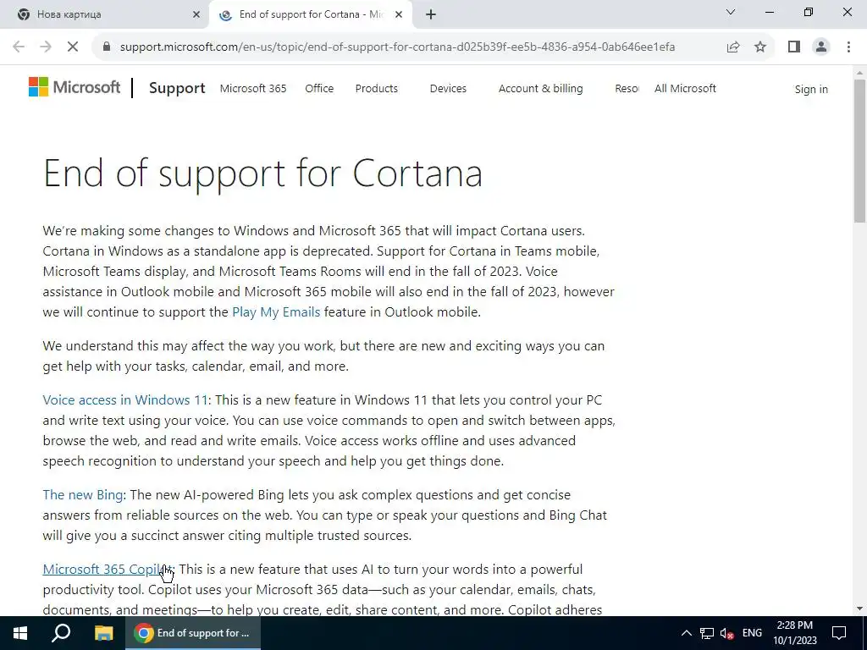The height and width of the screenshot is (650, 867).
Task: Click the lock site info icon
Action: pos(107,47)
